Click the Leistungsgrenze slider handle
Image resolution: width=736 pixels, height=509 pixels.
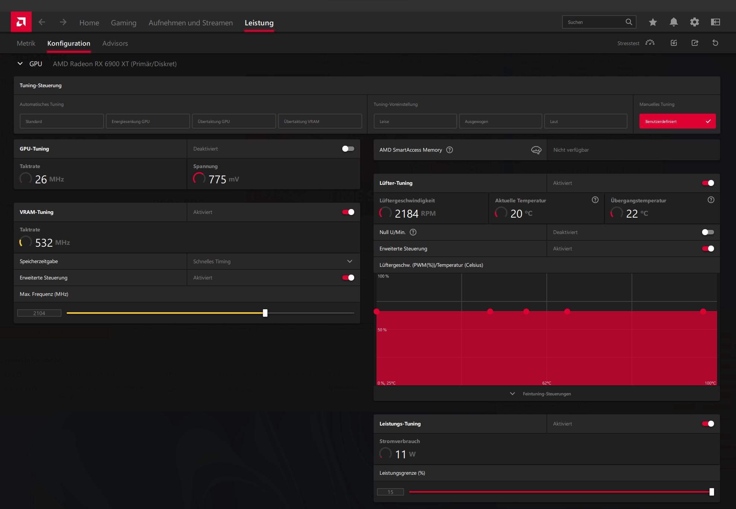pos(711,492)
